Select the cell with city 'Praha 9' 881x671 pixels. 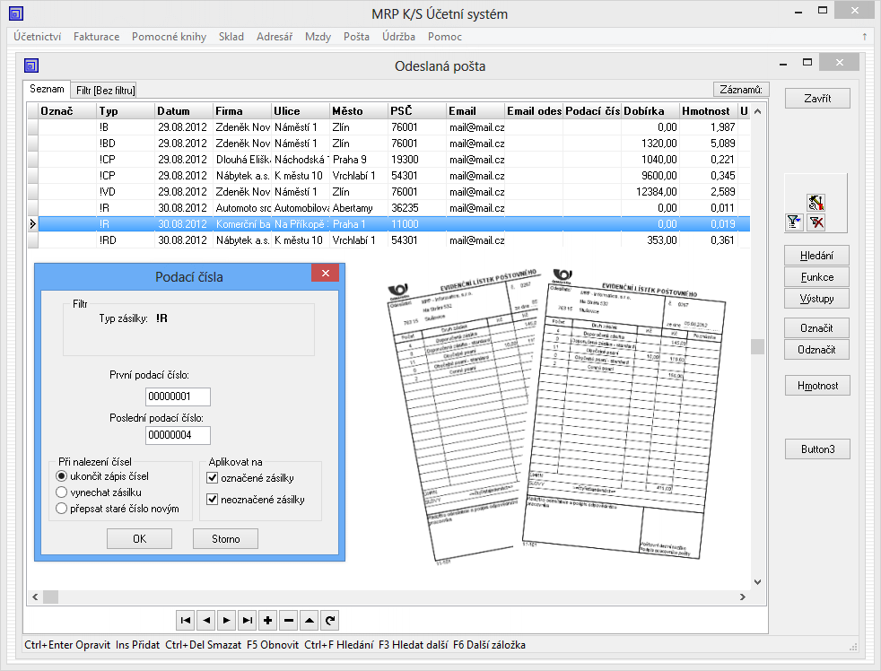pyautogui.click(x=359, y=160)
